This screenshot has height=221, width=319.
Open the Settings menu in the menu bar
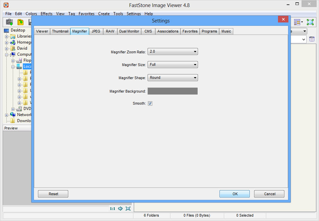click(134, 14)
